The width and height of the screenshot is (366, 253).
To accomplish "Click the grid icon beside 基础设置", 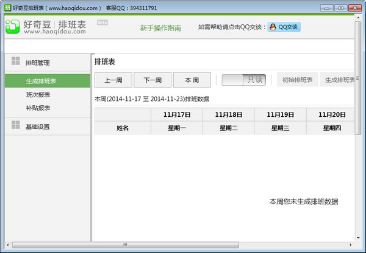I will [x=16, y=125].
